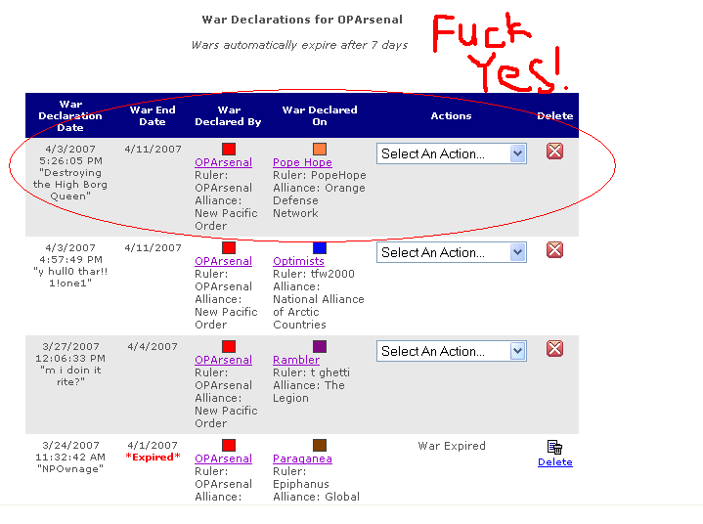703x524 pixels.
Task: Click red team swatch in Pope Hope row
Action: click(x=229, y=149)
